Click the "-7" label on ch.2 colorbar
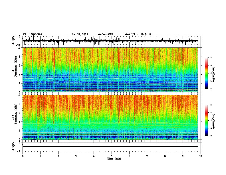Image resolution: width=226 pixels, height=175 pixels. pos(210,136)
